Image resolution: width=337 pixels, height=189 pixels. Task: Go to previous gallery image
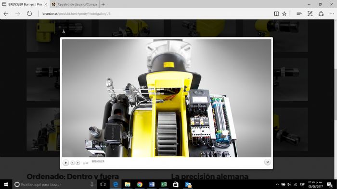point(73,163)
